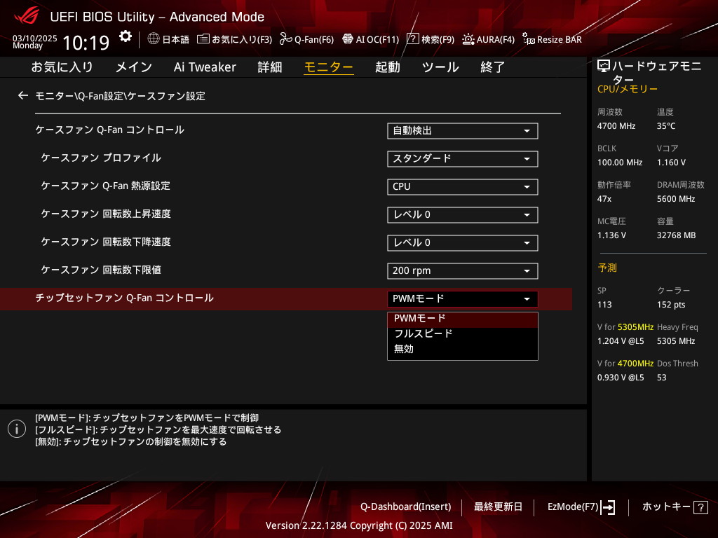
Task: Click the 32768 MB capacity value
Action: click(x=676, y=235)
